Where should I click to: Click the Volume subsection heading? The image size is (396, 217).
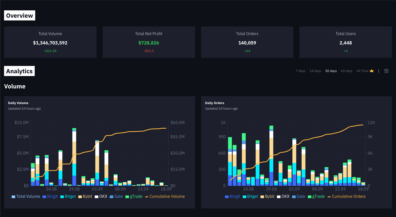click(15, 86)
